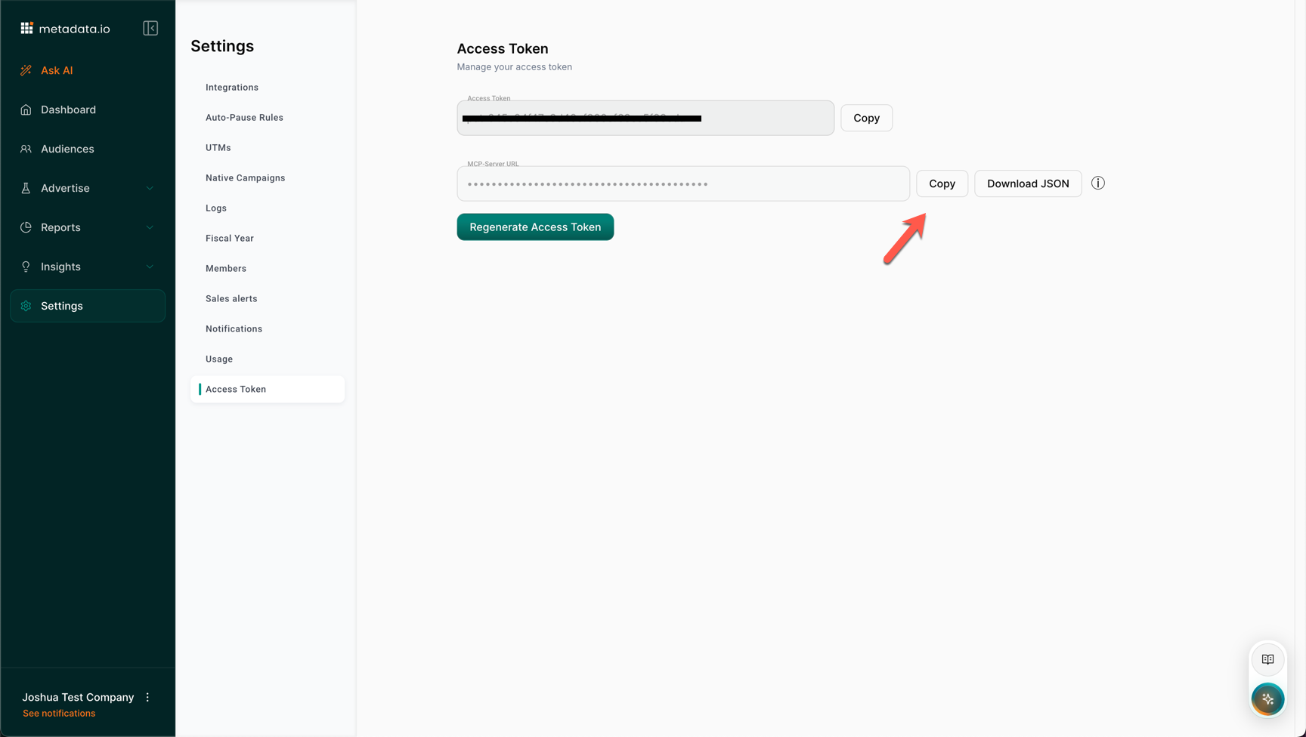Go to Dashboard via the home icon

pyautogui.click(x=26, y=109)
